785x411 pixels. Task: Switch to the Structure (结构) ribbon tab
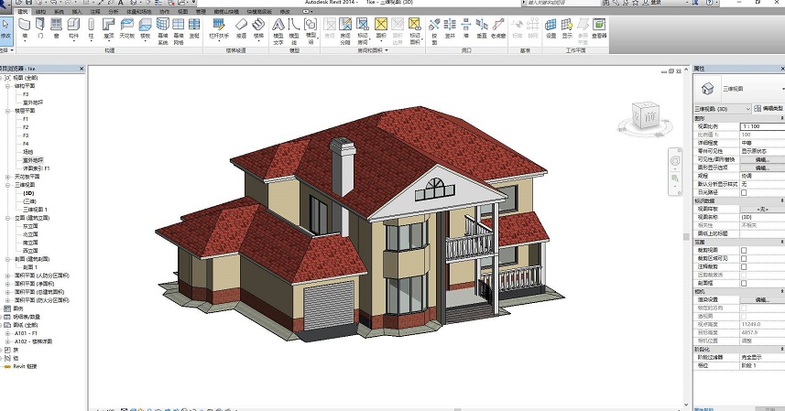pos(40,12)
